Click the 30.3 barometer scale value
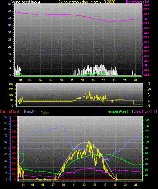158x189 pixels. pyautogui.click(x=146, y=5)
